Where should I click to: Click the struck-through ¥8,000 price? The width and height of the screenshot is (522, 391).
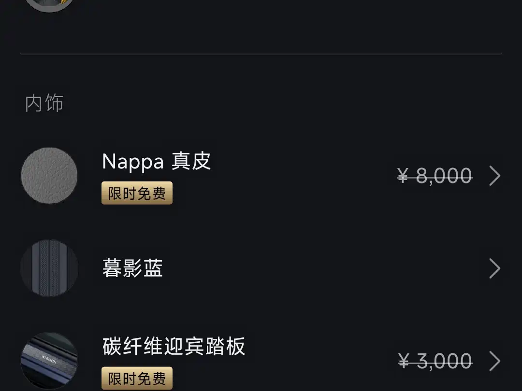[x=435, y=176]
